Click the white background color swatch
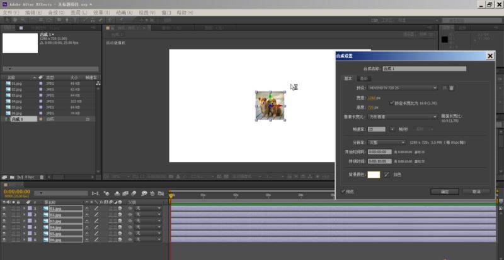The height and width of the screenshot is (260, 504). click(374, 175)
